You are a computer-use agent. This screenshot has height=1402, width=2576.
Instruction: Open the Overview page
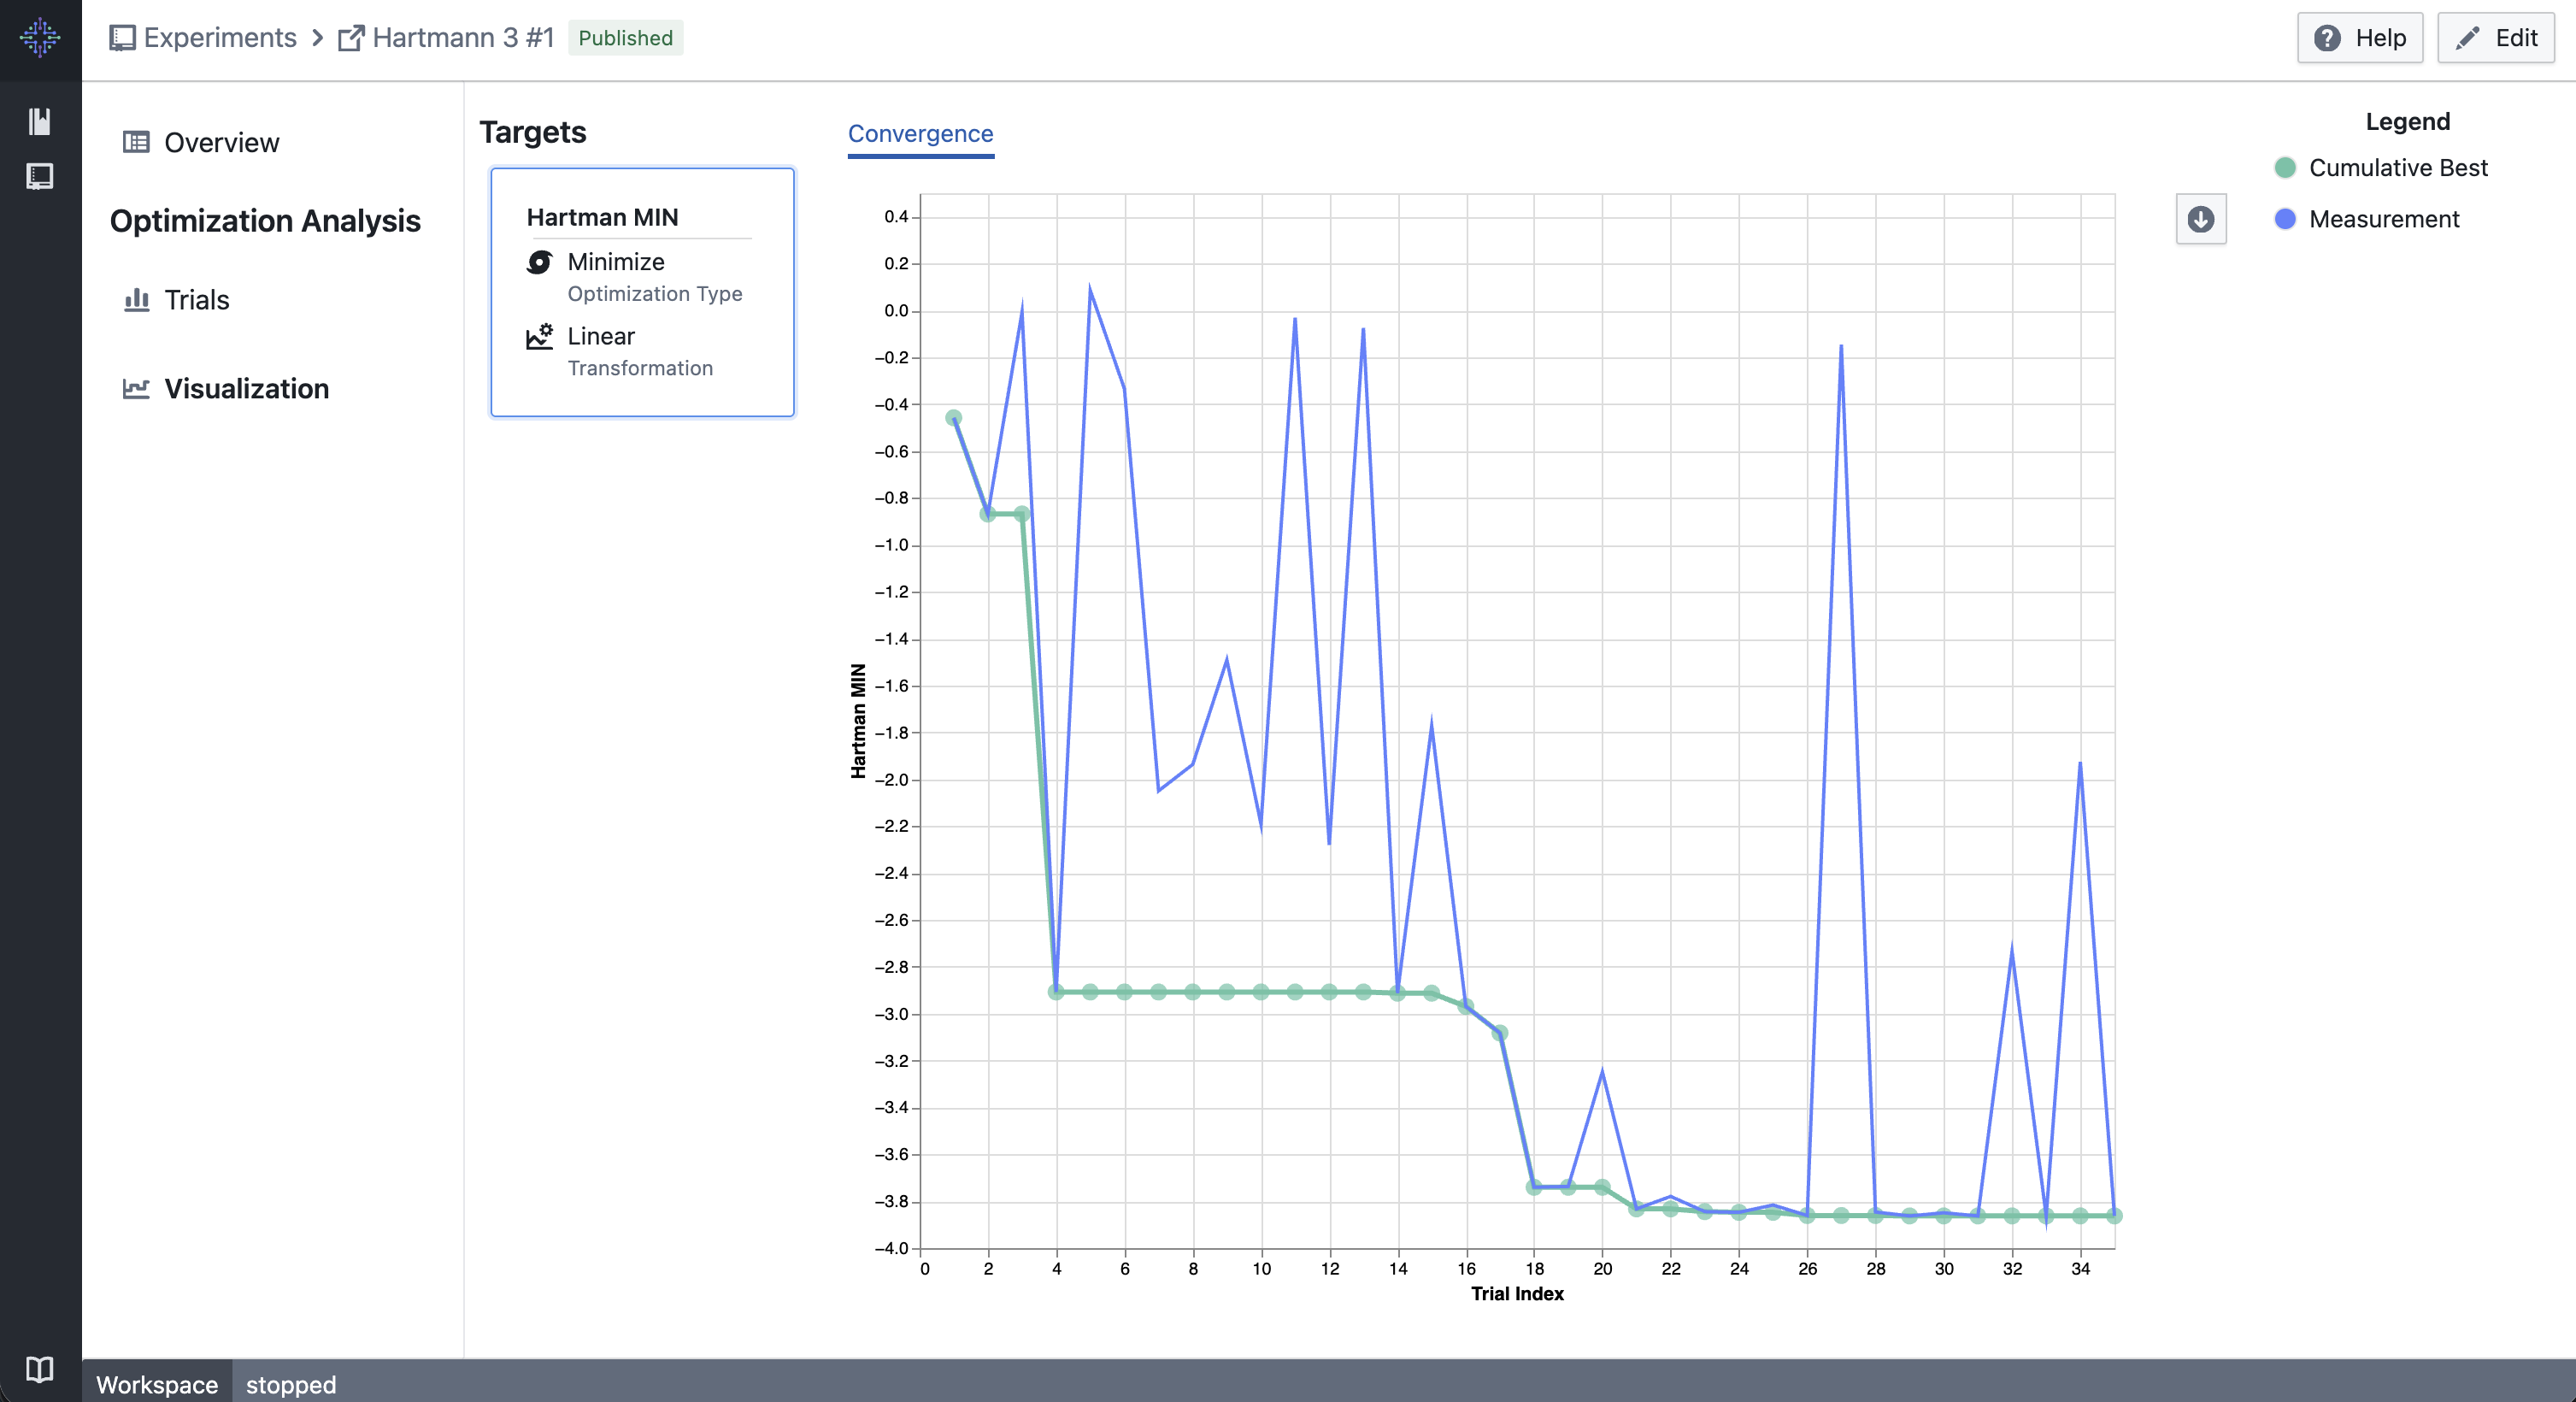coord(221,143)
